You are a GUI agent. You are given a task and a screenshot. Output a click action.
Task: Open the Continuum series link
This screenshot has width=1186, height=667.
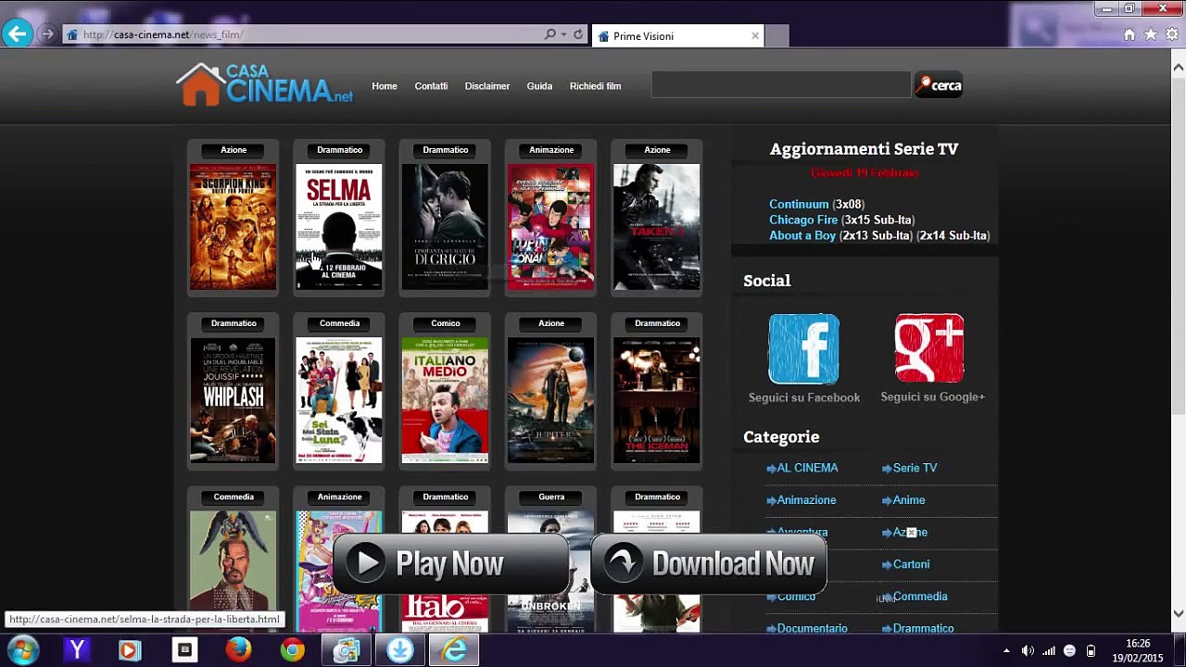click(799, 204)
